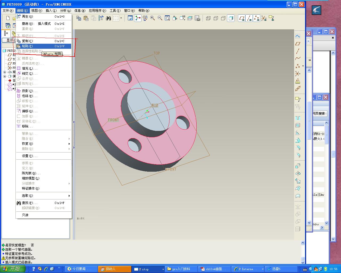
Task: Switch to the pro入门资料 folder in taskbar
Action: click(x=181, y=269)
